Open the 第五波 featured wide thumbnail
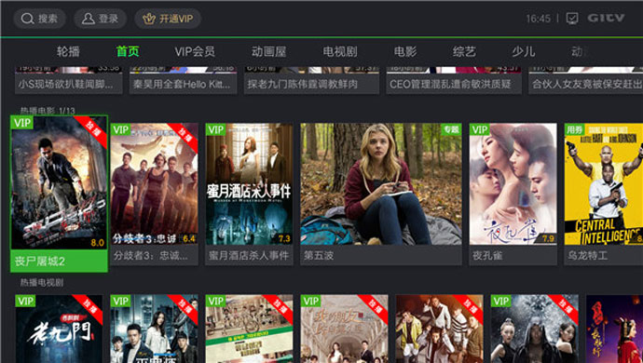The image size is (643, 363). coord(381,183)
